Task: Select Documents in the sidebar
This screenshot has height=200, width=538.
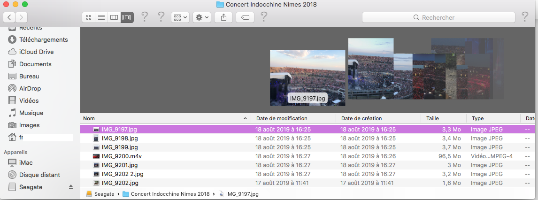Action: 35,64
